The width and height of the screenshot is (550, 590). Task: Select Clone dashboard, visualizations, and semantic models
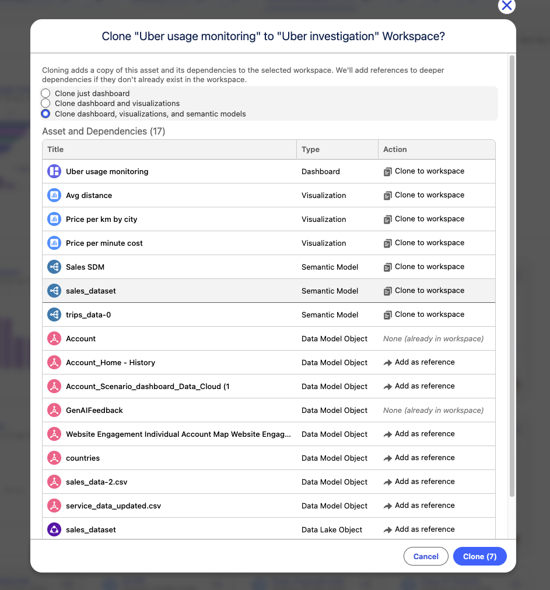[45, 114]
